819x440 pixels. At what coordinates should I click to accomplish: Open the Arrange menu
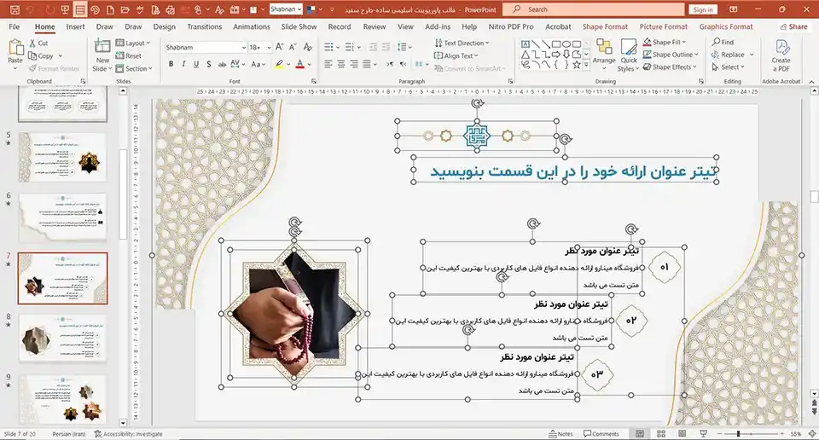point(604,55)
